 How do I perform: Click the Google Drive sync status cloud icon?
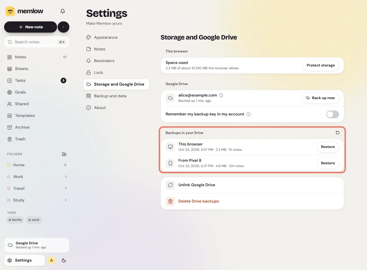click(x=10, y=245)
